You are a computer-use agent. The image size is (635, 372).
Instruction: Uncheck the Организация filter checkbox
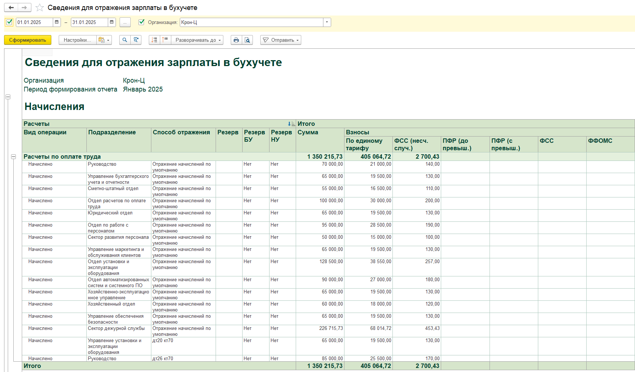pyautogui.click(x=141, y=22)
